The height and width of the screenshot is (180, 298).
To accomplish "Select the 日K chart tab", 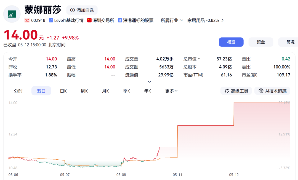I will pos(63,91).
